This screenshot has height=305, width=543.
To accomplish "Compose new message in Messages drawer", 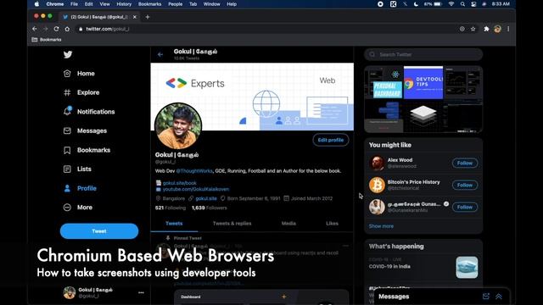I will click(486, 297).
